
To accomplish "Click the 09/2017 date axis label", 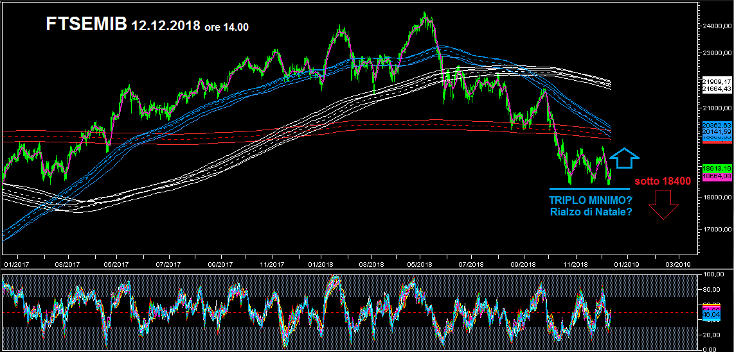I will (220, 264).
